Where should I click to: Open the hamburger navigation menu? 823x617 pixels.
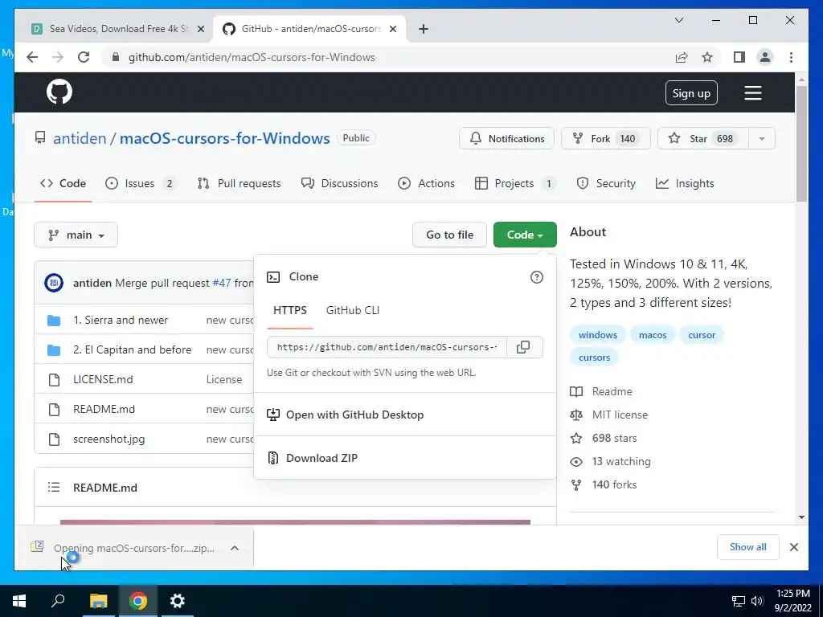tap(752, 93)
